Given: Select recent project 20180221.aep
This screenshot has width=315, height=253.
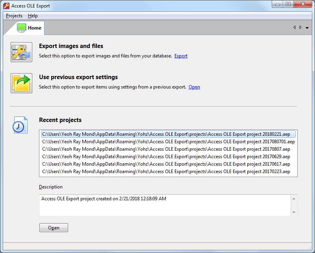Looking at the screenshot, I should tap(169, 134).
